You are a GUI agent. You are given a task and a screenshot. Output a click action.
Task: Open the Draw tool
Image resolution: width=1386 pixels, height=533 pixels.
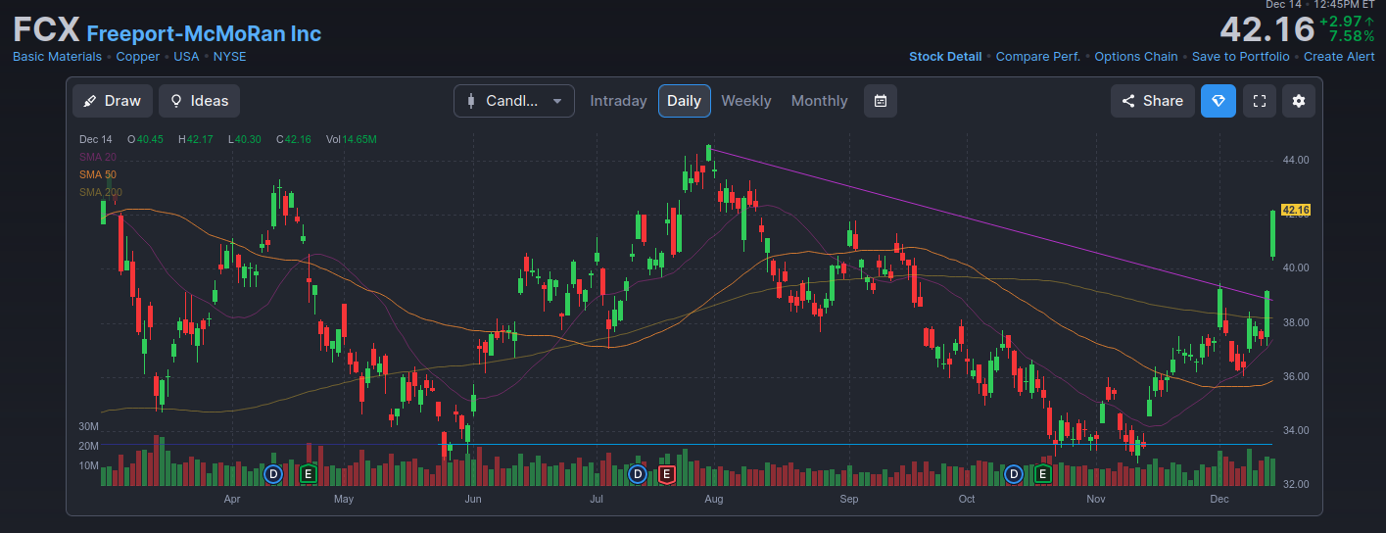click(x=113, y=101)
